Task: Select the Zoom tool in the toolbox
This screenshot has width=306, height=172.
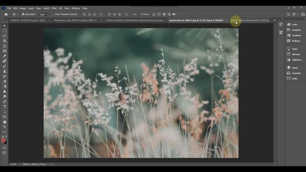Action: [x=4, y=127]
